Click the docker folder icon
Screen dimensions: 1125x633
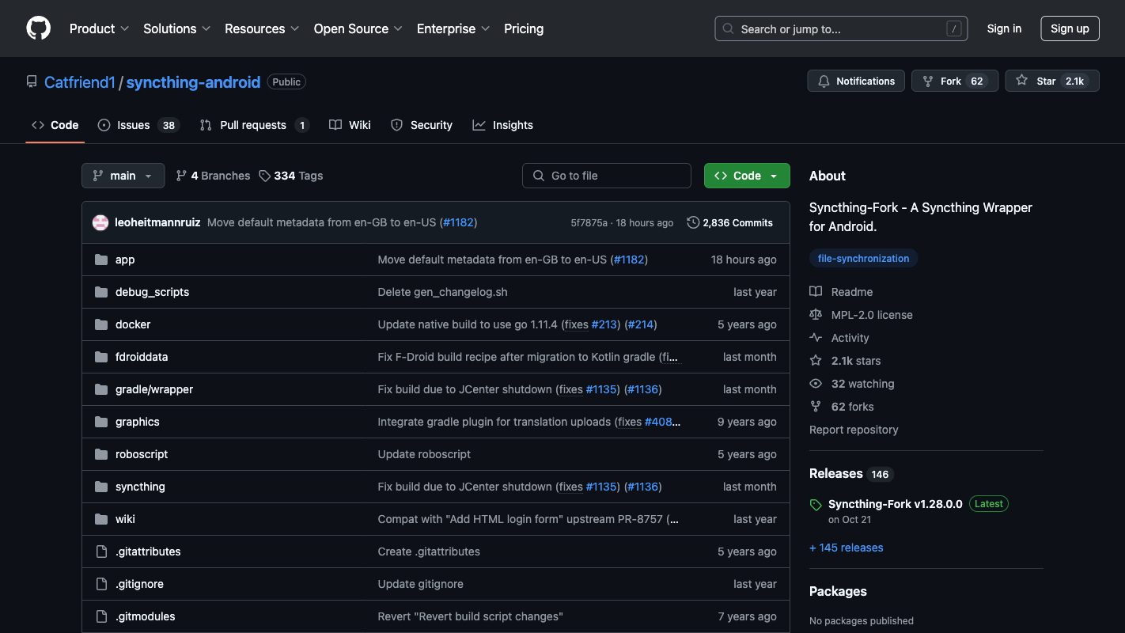coord(101,324)
